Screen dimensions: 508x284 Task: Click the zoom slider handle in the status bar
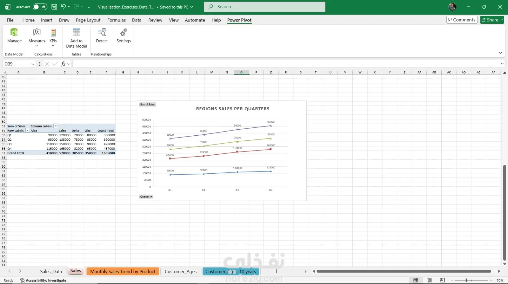pyautogui.click(x=466, y=280)
